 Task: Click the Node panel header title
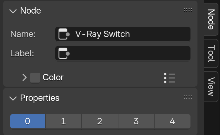point(30,11)
